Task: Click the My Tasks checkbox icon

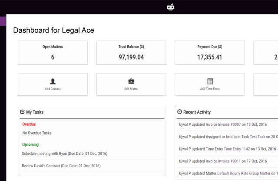Action: pyautogui.click(x=22, y=112)
